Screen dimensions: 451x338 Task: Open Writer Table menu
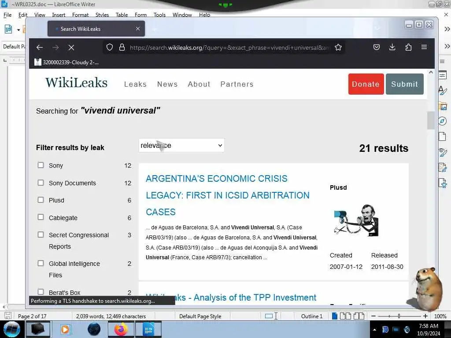[x=122, y=15]
